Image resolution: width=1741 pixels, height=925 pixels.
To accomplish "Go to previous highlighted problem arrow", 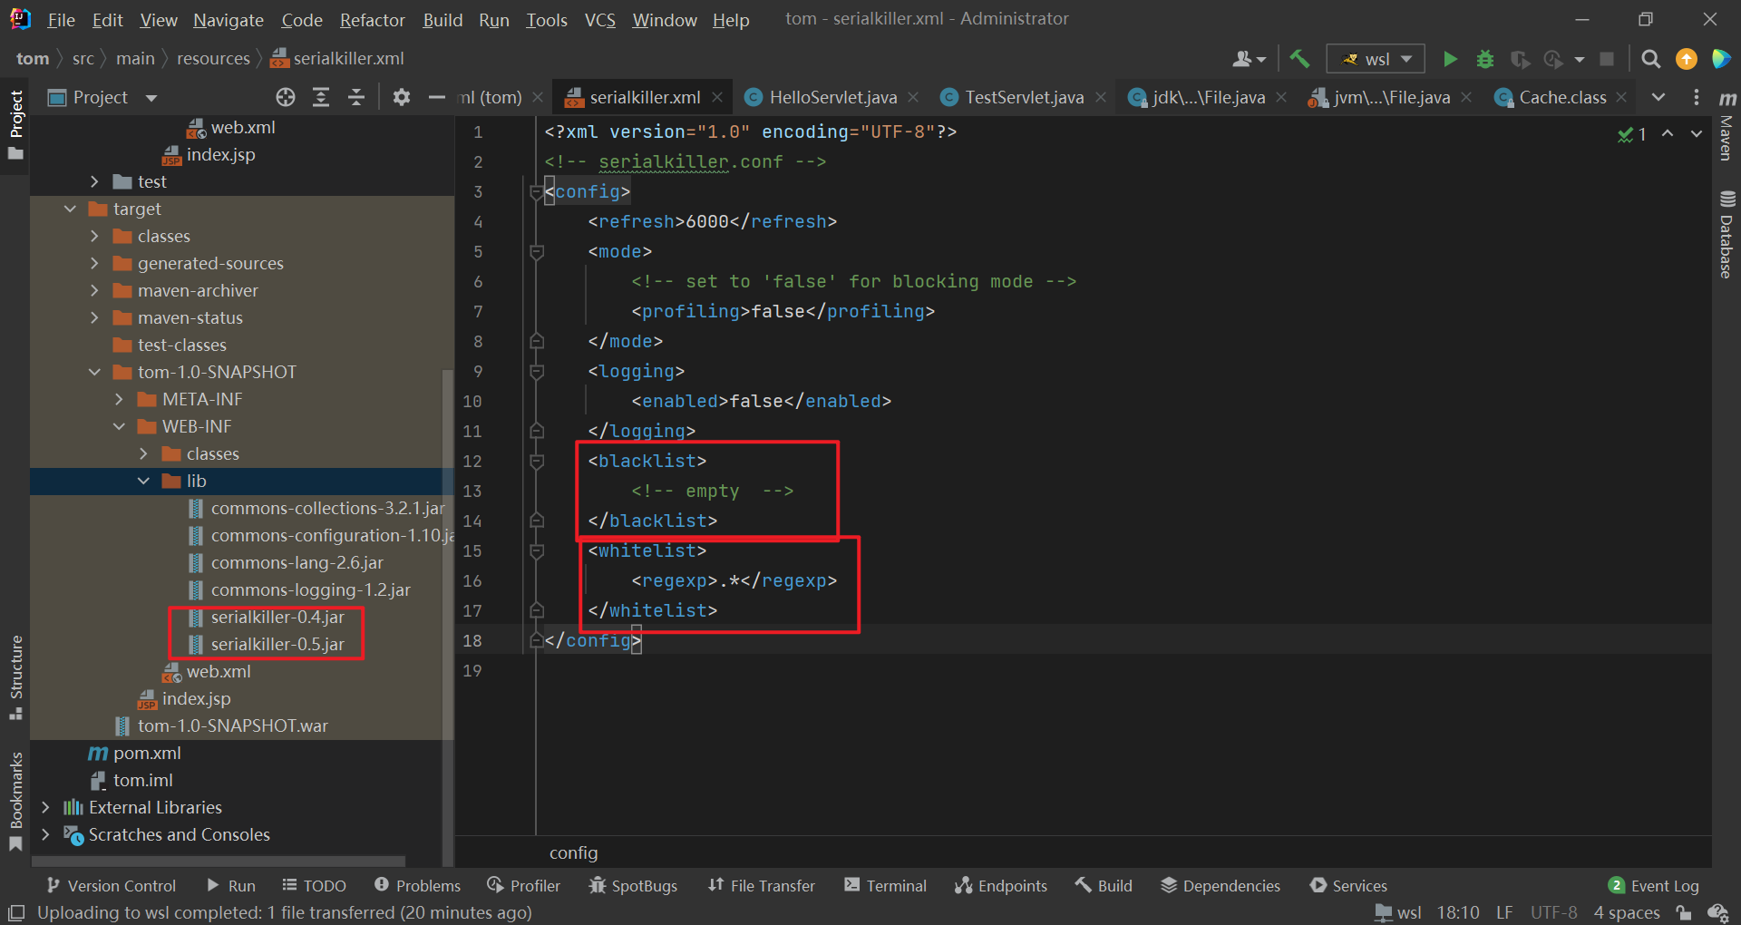I will click(x=1668, y=133).
